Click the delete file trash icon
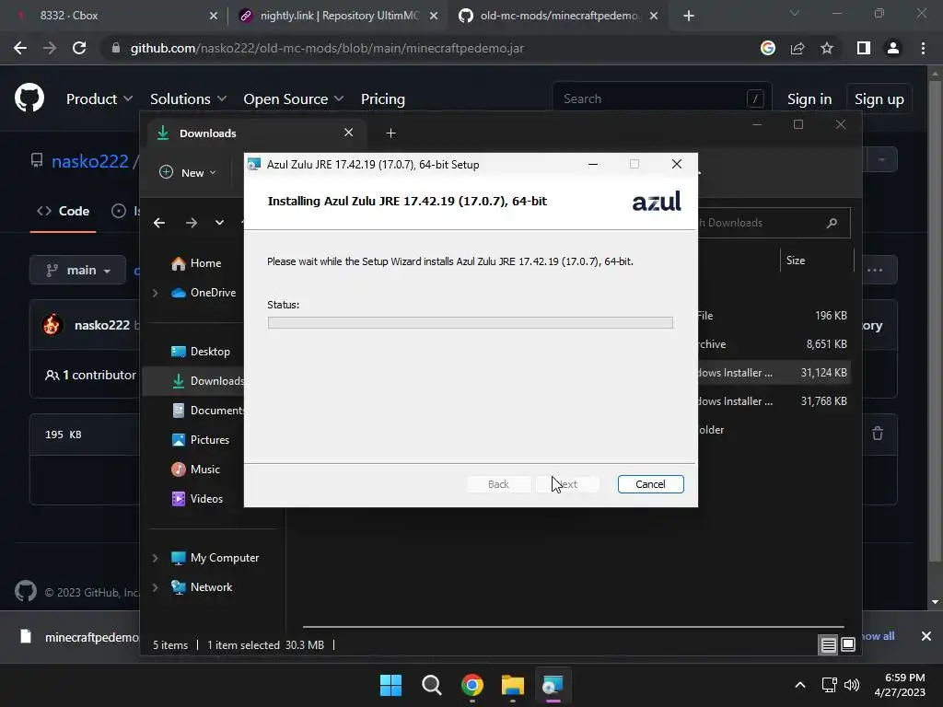This screenshot has width=943, height=707. pyautogui.click(x=878, y=434)
